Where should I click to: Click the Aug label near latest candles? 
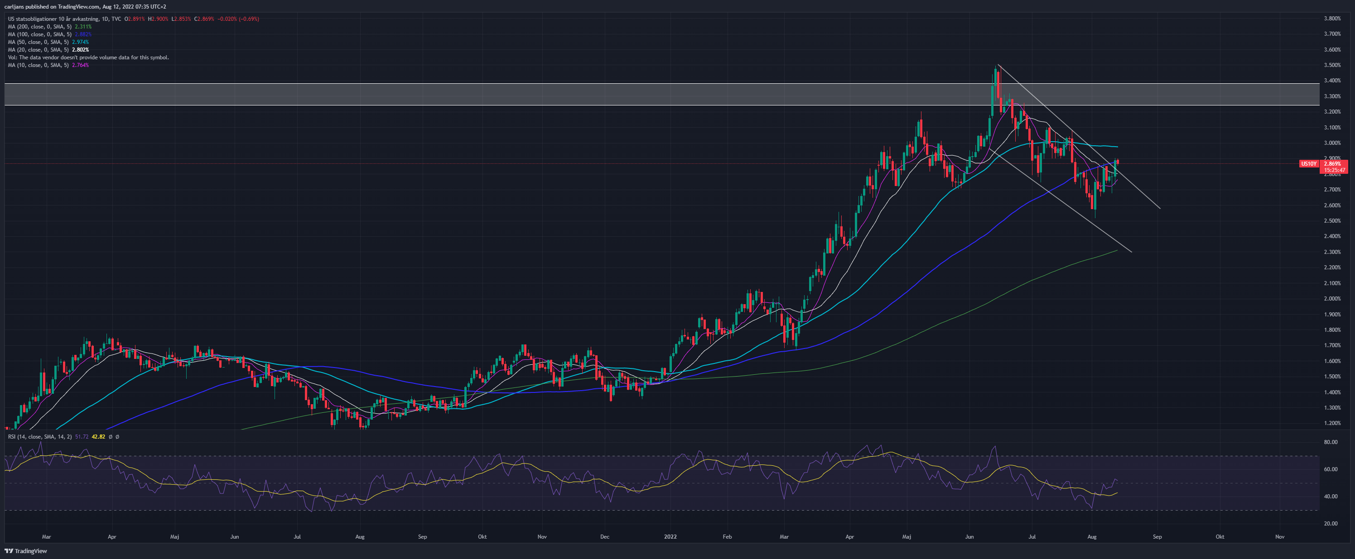pyautogui.click(x=1092, y=537)
